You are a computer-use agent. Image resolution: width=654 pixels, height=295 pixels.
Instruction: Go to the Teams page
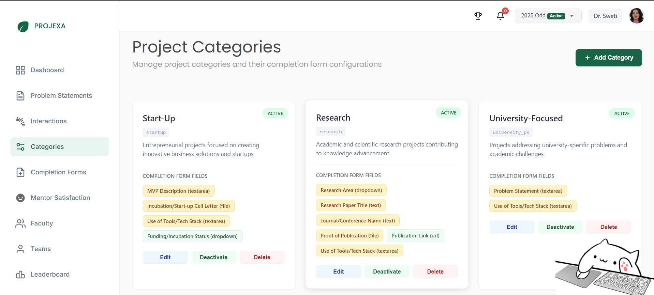click(x=60, y=249)
